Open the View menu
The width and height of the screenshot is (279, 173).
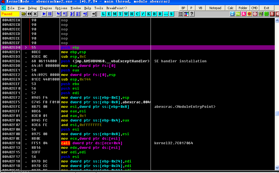[x=21, y=8]
